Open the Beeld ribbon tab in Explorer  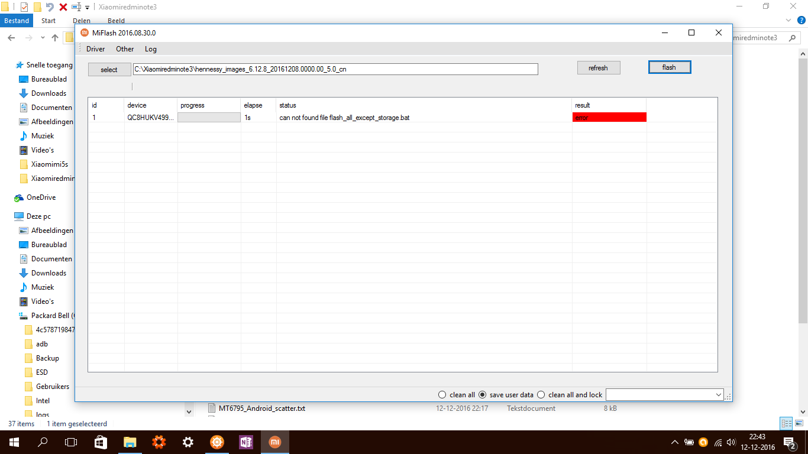(117, 21)
